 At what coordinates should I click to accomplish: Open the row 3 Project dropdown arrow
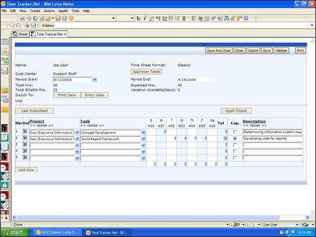point(77,145)
